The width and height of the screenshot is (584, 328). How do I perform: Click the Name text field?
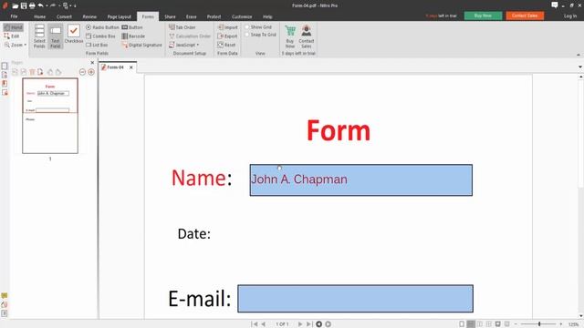[361, 180]
